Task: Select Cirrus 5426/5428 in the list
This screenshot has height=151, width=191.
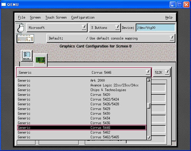Action: [82, 104]
